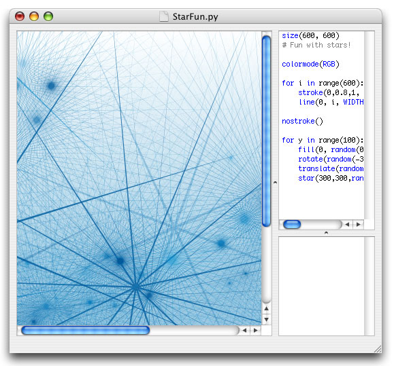Click code editor scrollbar left arrow
394x366 pixels.
(x=348, y=224)
